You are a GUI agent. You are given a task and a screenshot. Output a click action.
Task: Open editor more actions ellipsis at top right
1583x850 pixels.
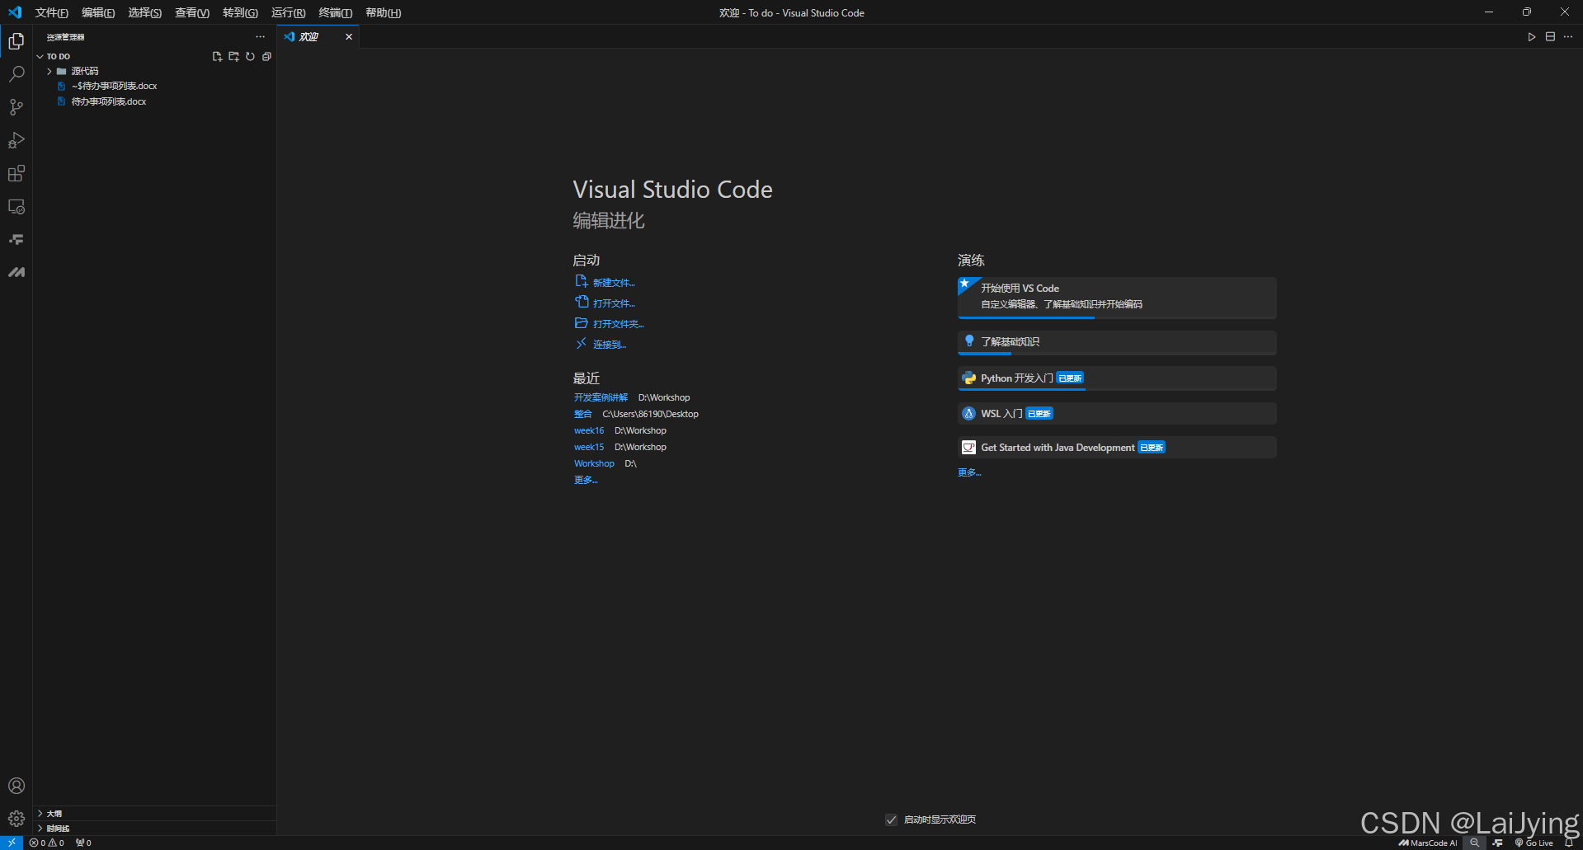coord(1568,37)
